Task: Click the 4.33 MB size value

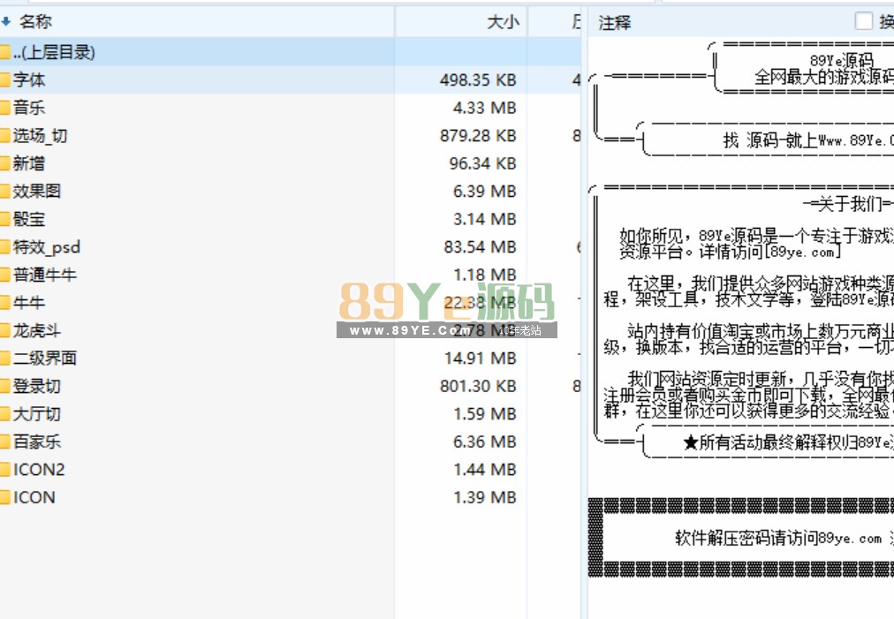Action: coord(485,109)
